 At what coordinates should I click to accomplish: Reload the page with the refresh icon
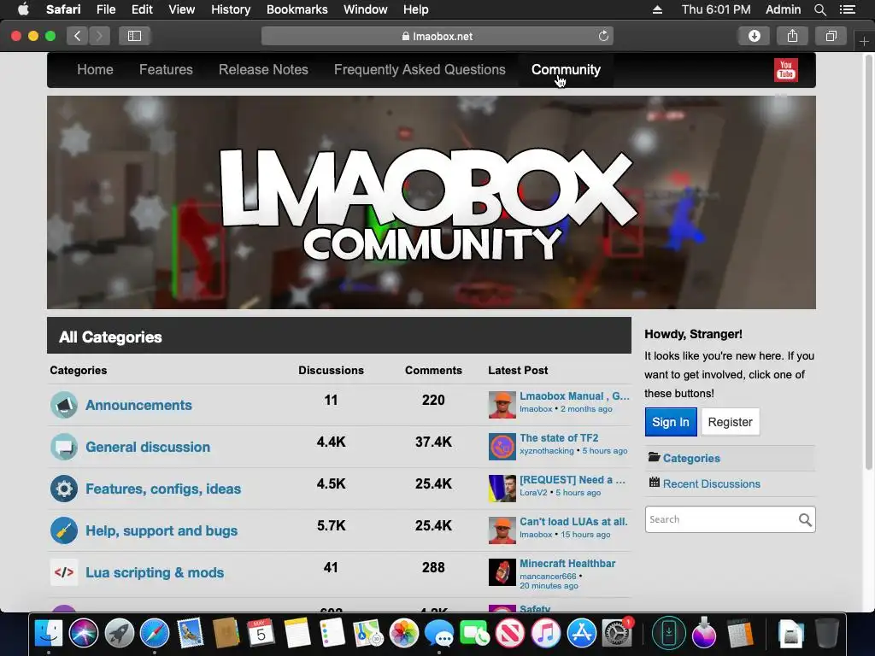(603, 36)
